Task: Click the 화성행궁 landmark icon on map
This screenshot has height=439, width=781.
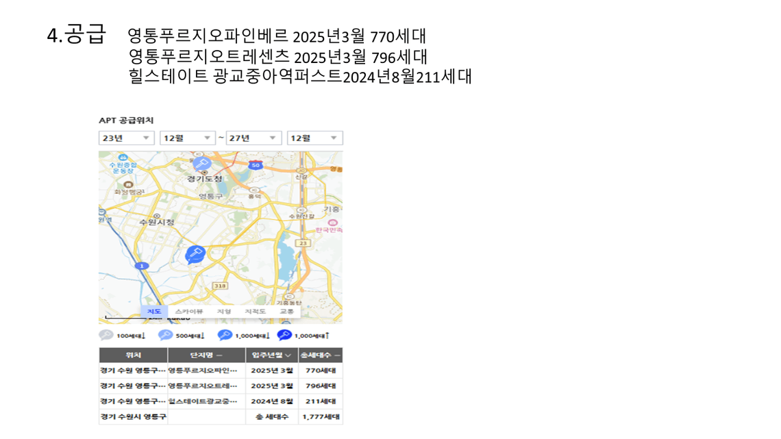Action: point(129,185)
